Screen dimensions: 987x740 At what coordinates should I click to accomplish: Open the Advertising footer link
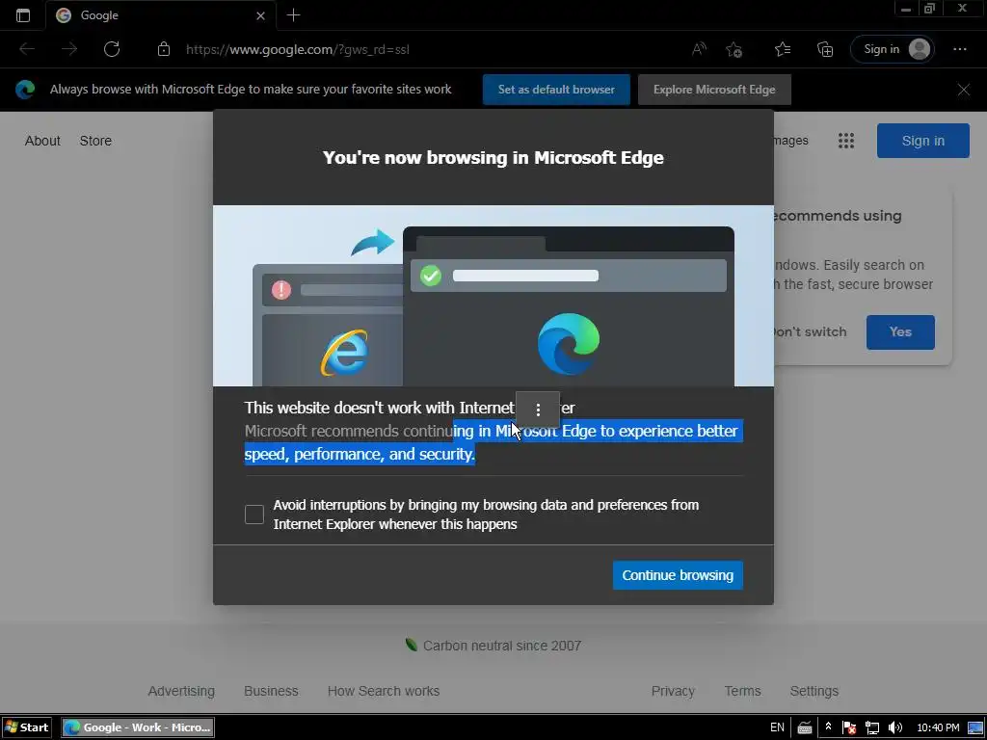click(181, 691)
